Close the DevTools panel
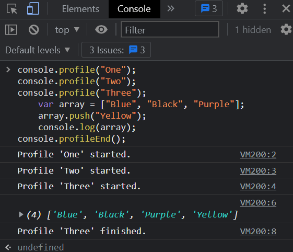The image size is (293, 252). pyautogui.click(x=286, y=8)
